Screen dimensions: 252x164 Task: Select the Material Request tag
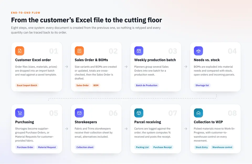(x=47, y=147)
